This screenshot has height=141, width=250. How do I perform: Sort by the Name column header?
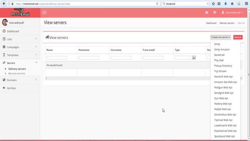tap(50, 50)
